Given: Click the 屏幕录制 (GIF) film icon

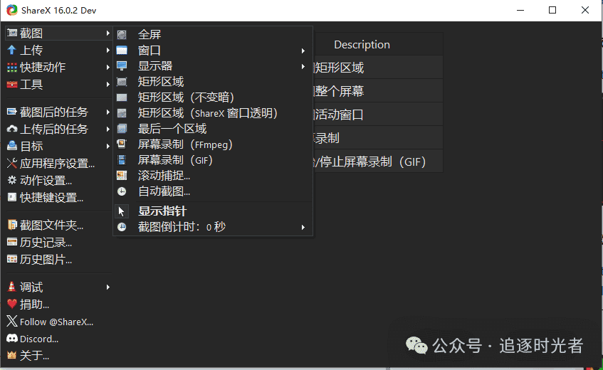Looking at the screenshot, I should point(122,160).
